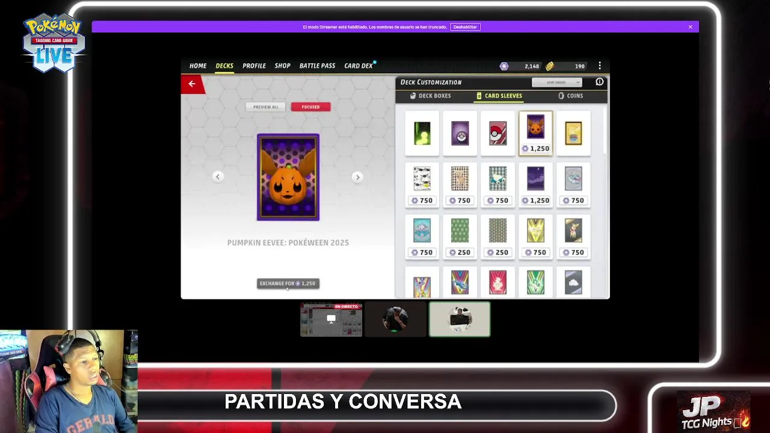Select the green-highlighted camera thumbnail
Screen dimensions: 770x433
point(460,319)
